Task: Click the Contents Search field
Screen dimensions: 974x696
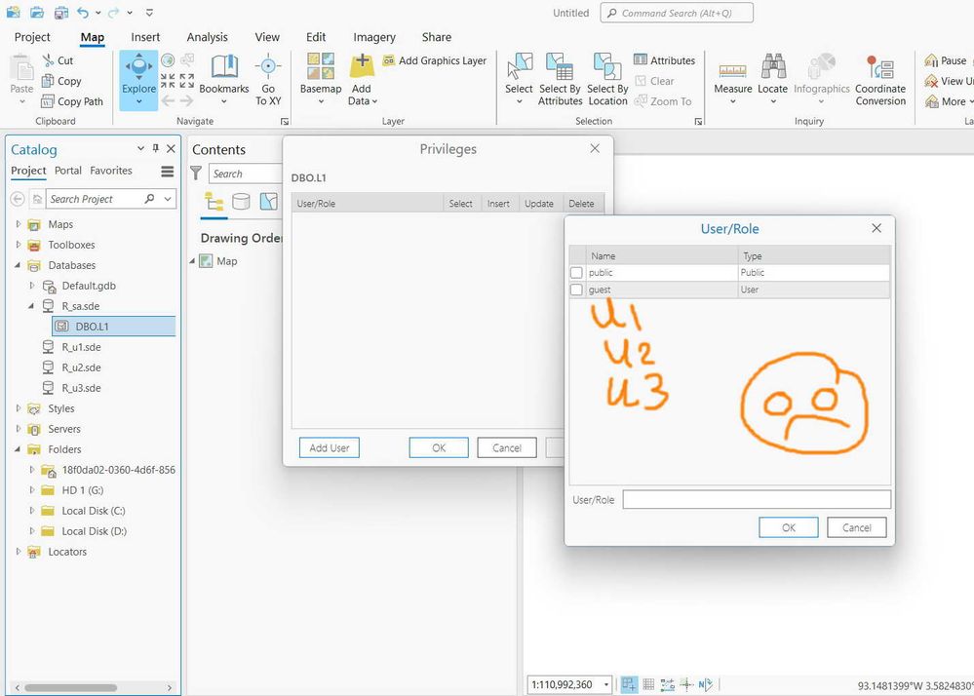Action: click(246, 174)
